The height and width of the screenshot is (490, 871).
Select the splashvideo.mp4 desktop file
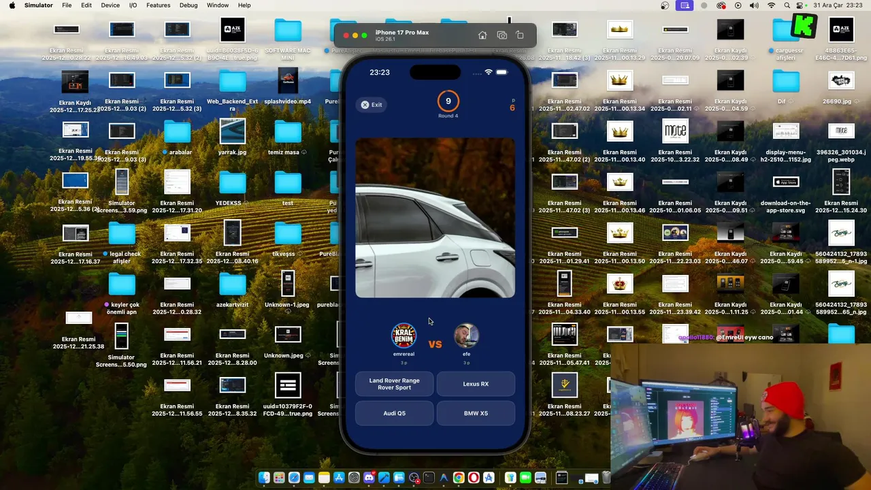288,82
